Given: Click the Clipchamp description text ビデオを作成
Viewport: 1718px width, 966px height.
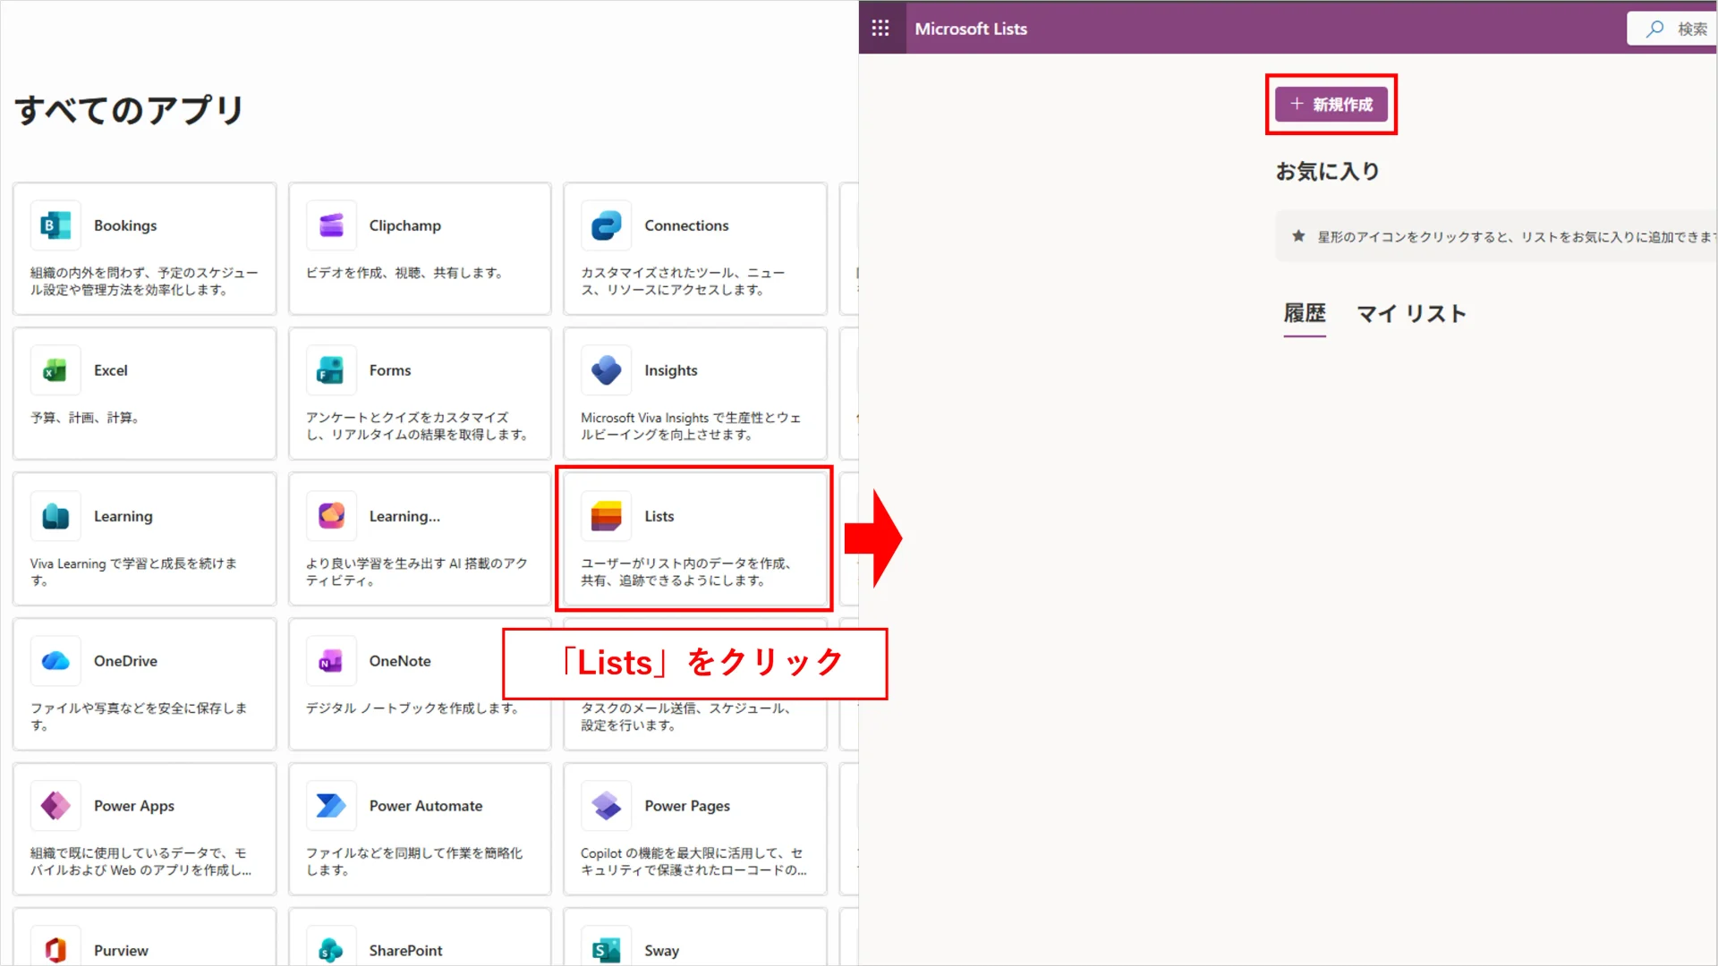Looking at the screenshot, I should coord(405,273).
